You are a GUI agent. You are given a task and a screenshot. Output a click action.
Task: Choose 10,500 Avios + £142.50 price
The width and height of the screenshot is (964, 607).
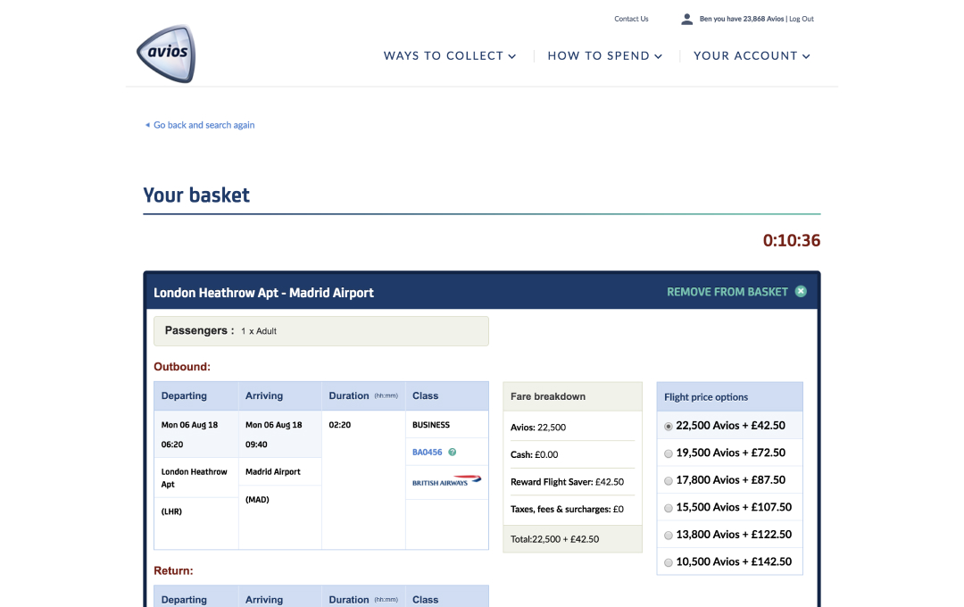(x=669, y=562)
